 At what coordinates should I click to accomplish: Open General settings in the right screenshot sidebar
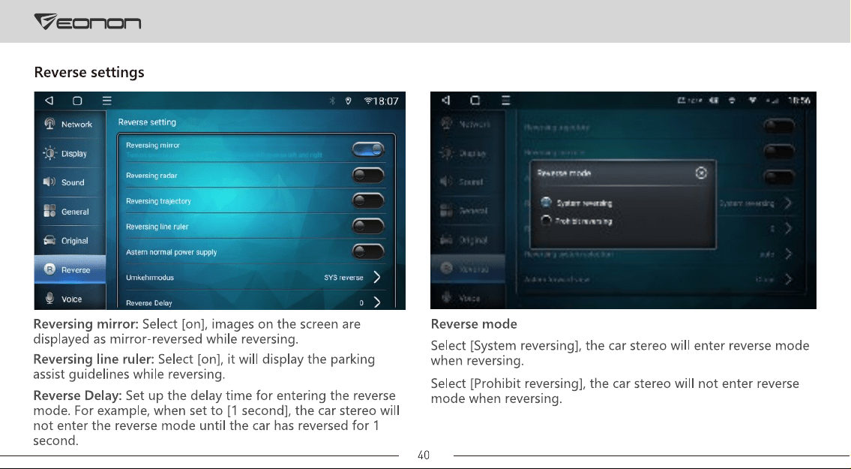467,211
